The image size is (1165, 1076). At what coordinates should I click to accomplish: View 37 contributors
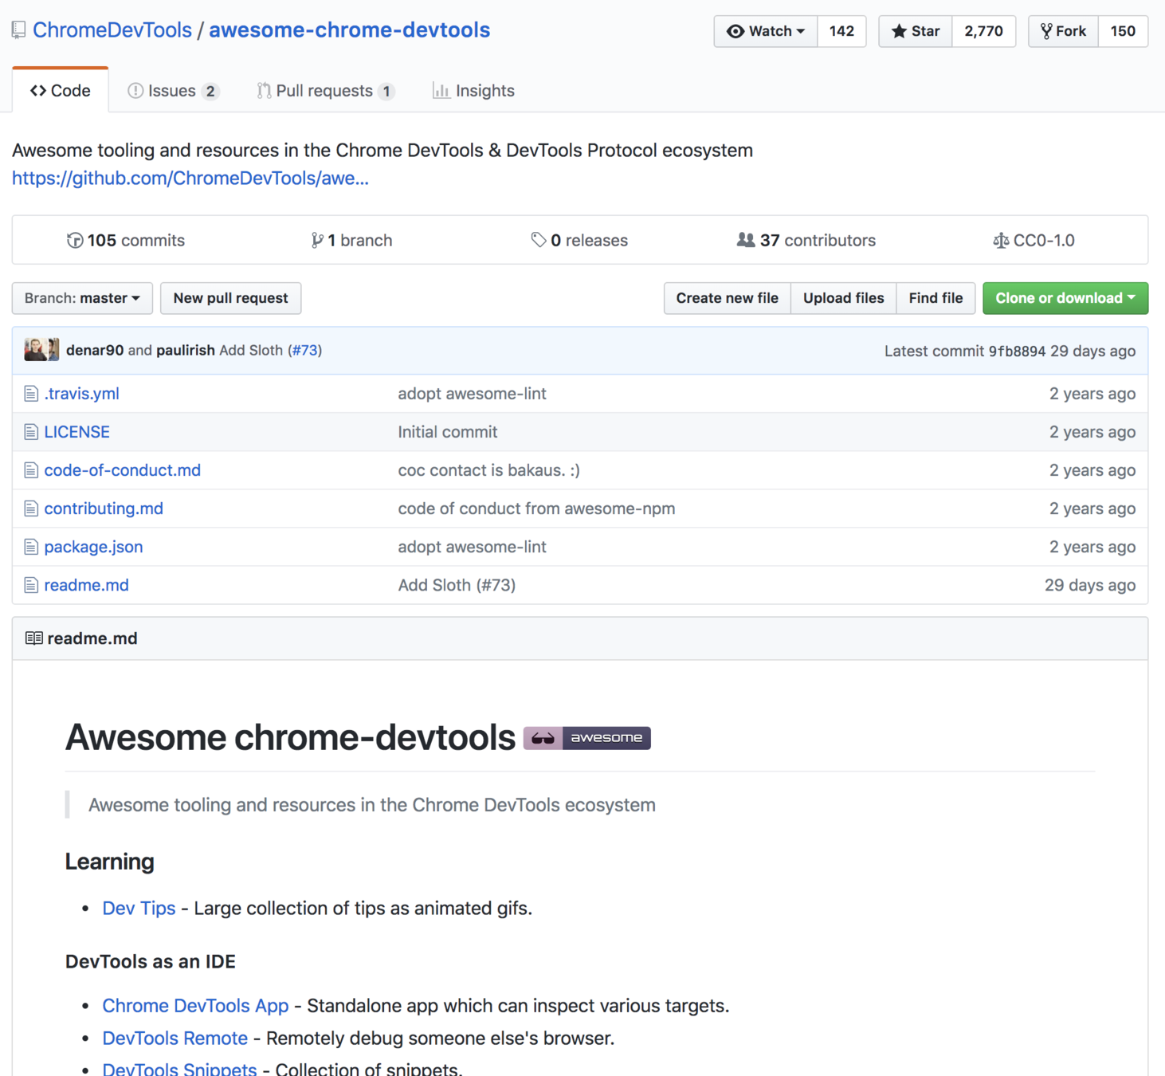pos(806,240)
